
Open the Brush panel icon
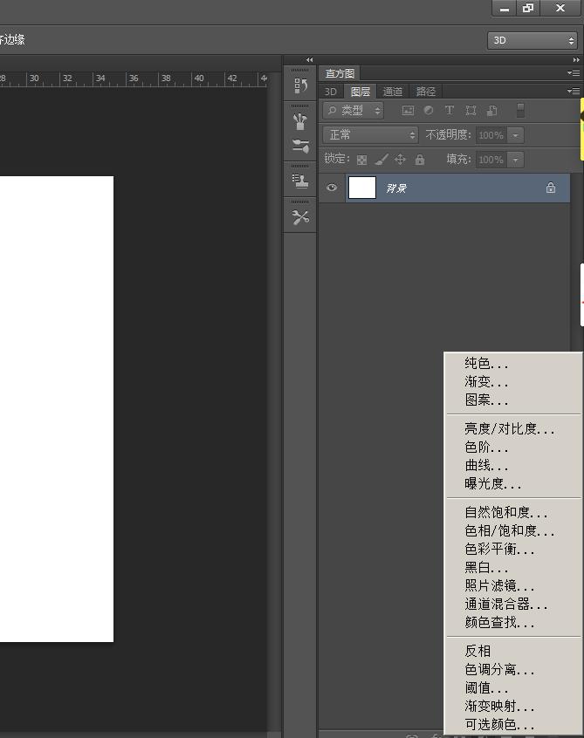coord(300,121)
